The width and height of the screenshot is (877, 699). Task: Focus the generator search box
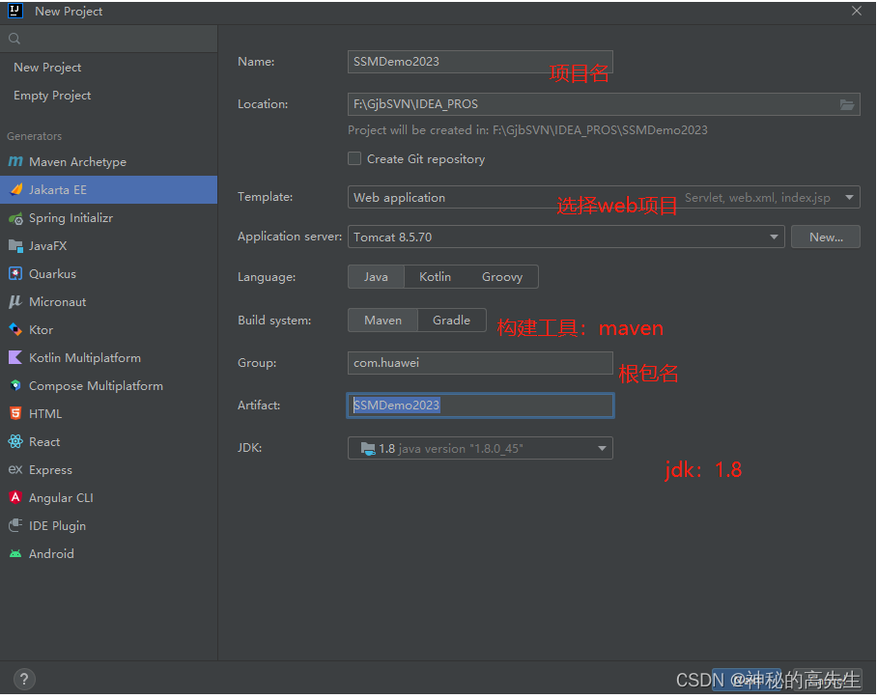pos(108,39)
